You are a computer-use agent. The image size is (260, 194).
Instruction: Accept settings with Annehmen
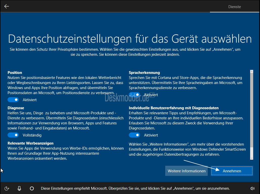[232, 171]
